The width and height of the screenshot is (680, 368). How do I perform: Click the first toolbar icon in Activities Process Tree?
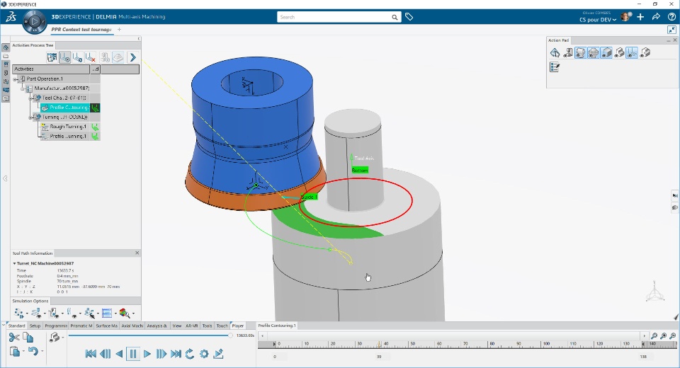52,57
